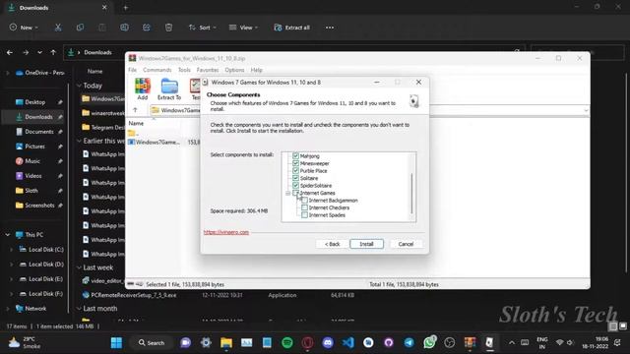Click the weather widget on the taskbar

click(25, 342)
